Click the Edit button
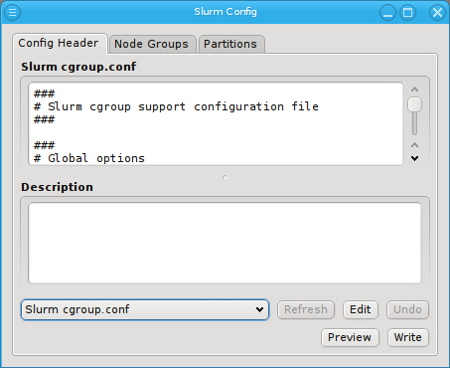The width and height of the screenshot is (450, 368). [x=361, y=309]
